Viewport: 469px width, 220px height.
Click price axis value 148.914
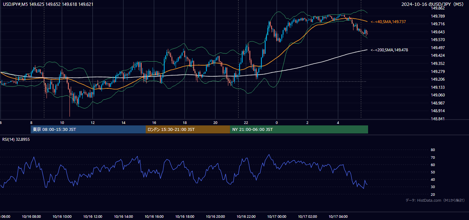pyautogui.click(x=438, y=111)
